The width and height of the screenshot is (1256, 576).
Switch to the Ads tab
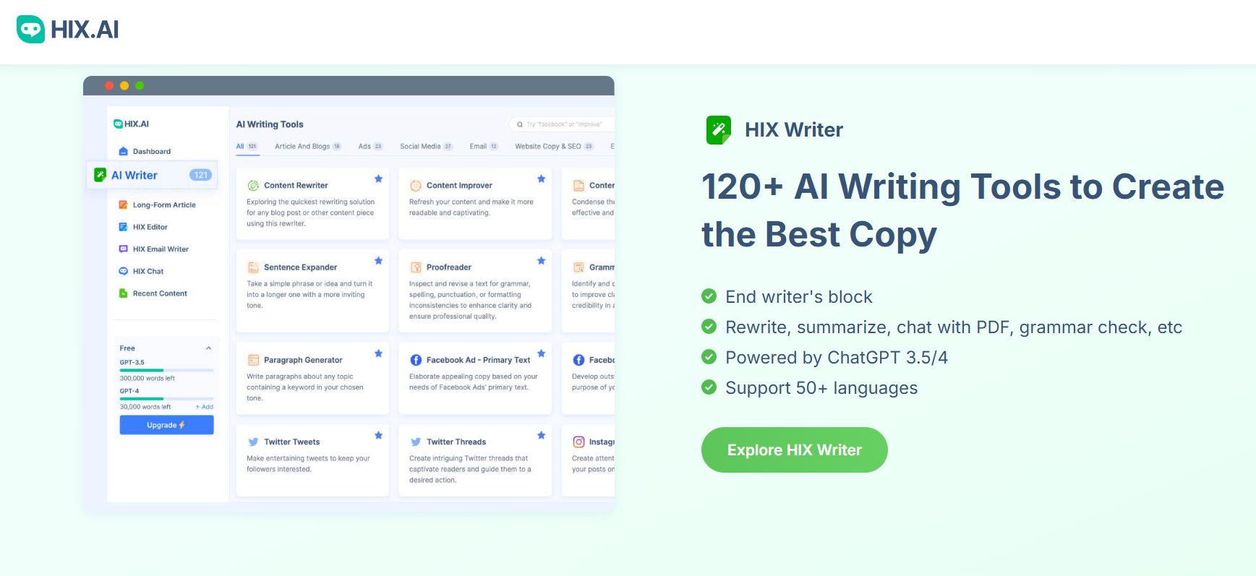pyautogui.click(x=370, y=146)
